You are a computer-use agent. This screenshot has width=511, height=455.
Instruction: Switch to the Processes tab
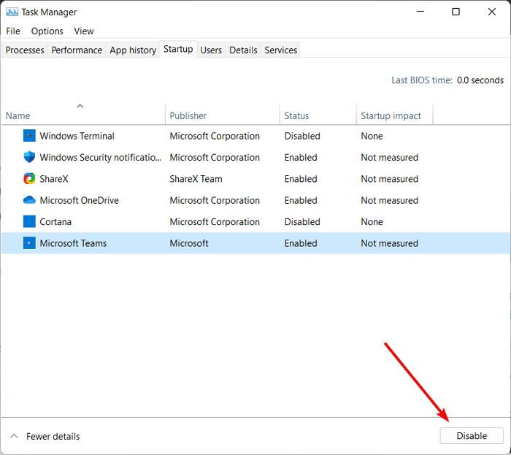(26, 50)
